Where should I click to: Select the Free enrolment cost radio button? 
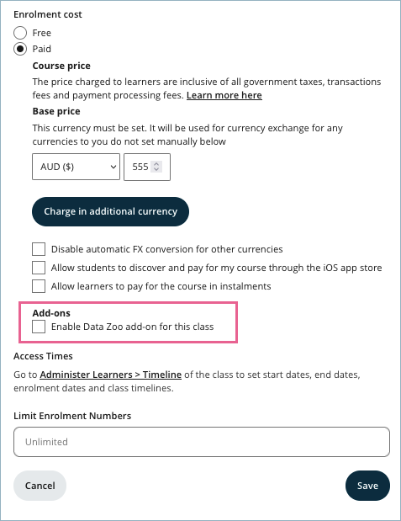20,33
